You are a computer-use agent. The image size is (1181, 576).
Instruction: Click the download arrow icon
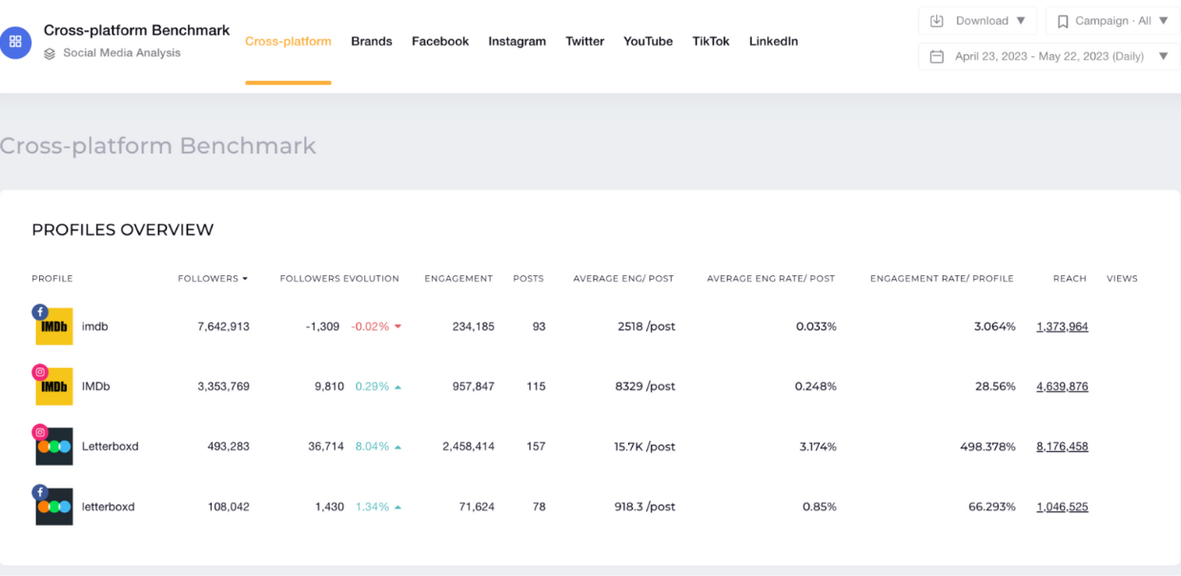click(937, 21)
